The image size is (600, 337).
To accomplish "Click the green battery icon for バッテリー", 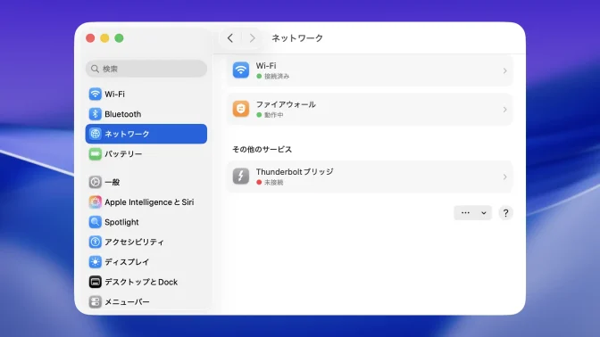I will click(95, 153).
